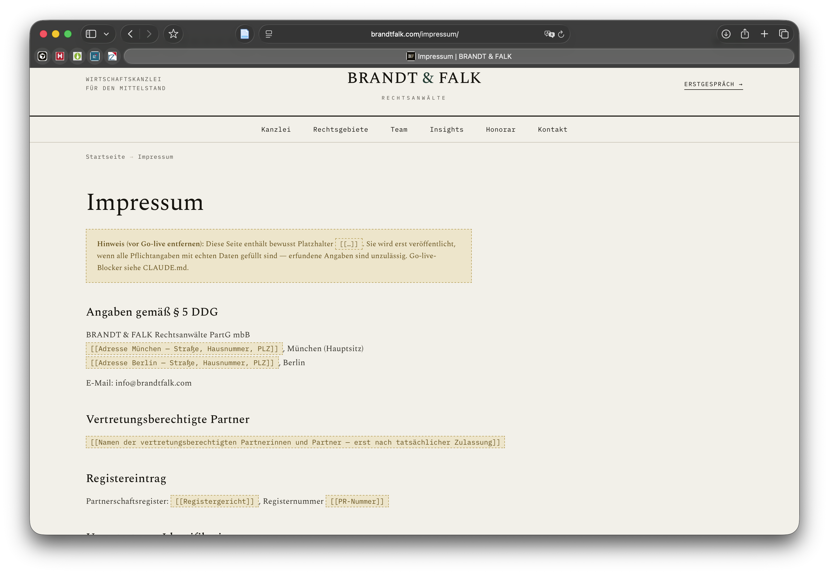
Task: Open the pinned tab with green tie icon
Action: coord(77,56)
